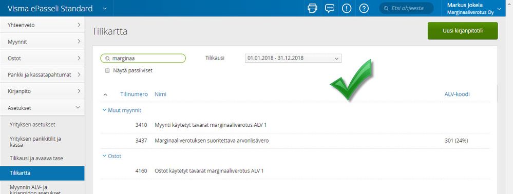Click the printer icon in header
This screenshot has width=513, height=194.
click(x=312, y=8)
